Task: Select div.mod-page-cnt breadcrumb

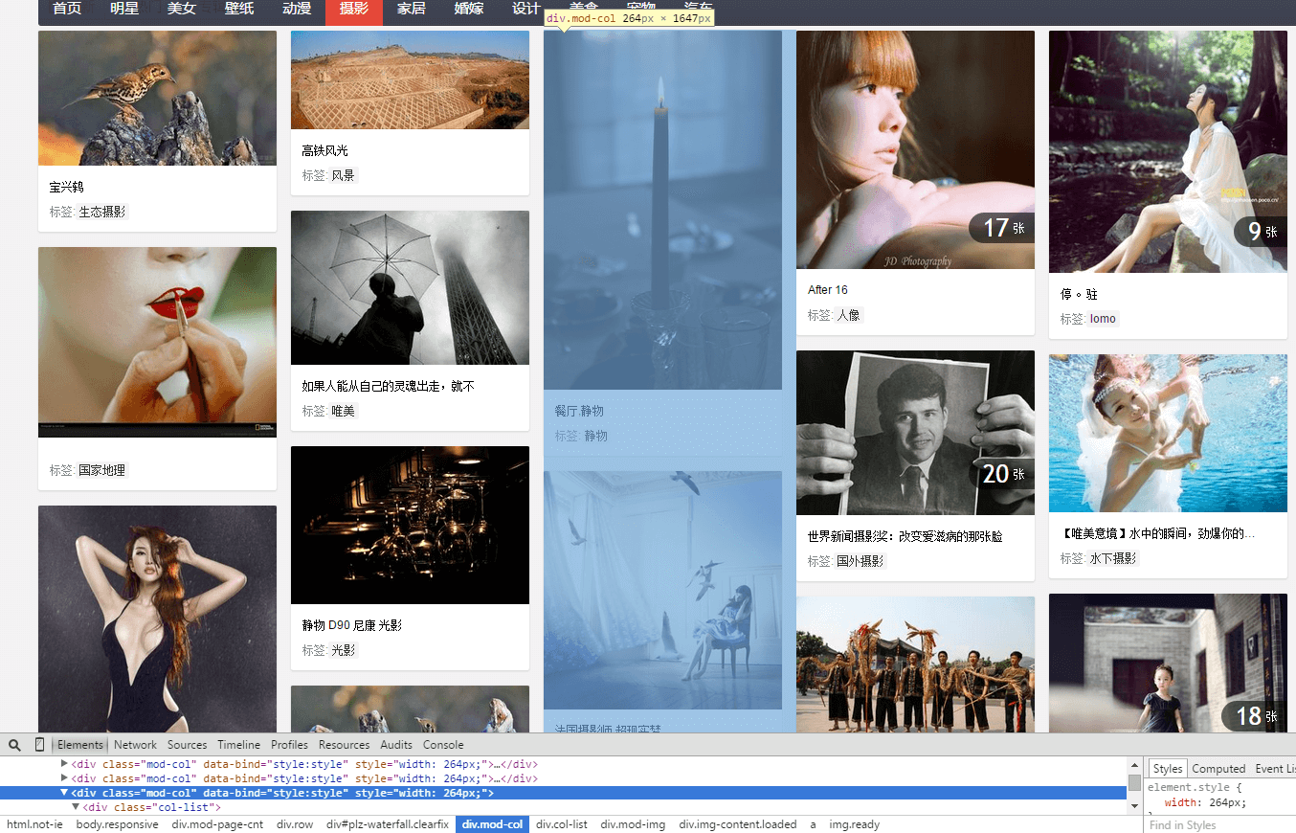Action: click(217, 824)
